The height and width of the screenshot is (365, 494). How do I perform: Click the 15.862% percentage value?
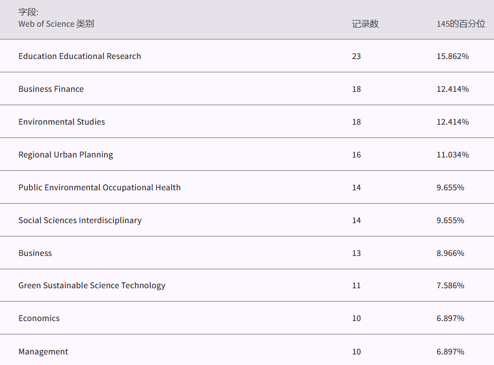tap(452, 56)
